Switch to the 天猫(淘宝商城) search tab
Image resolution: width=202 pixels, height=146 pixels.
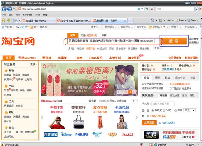tap(89, 35)
